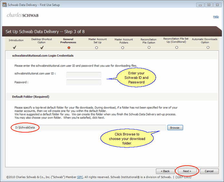Image resolution: width=224 pixels, height=182 pixels.
Task: Click the 'Password :' label
Action: pos(21,82)
